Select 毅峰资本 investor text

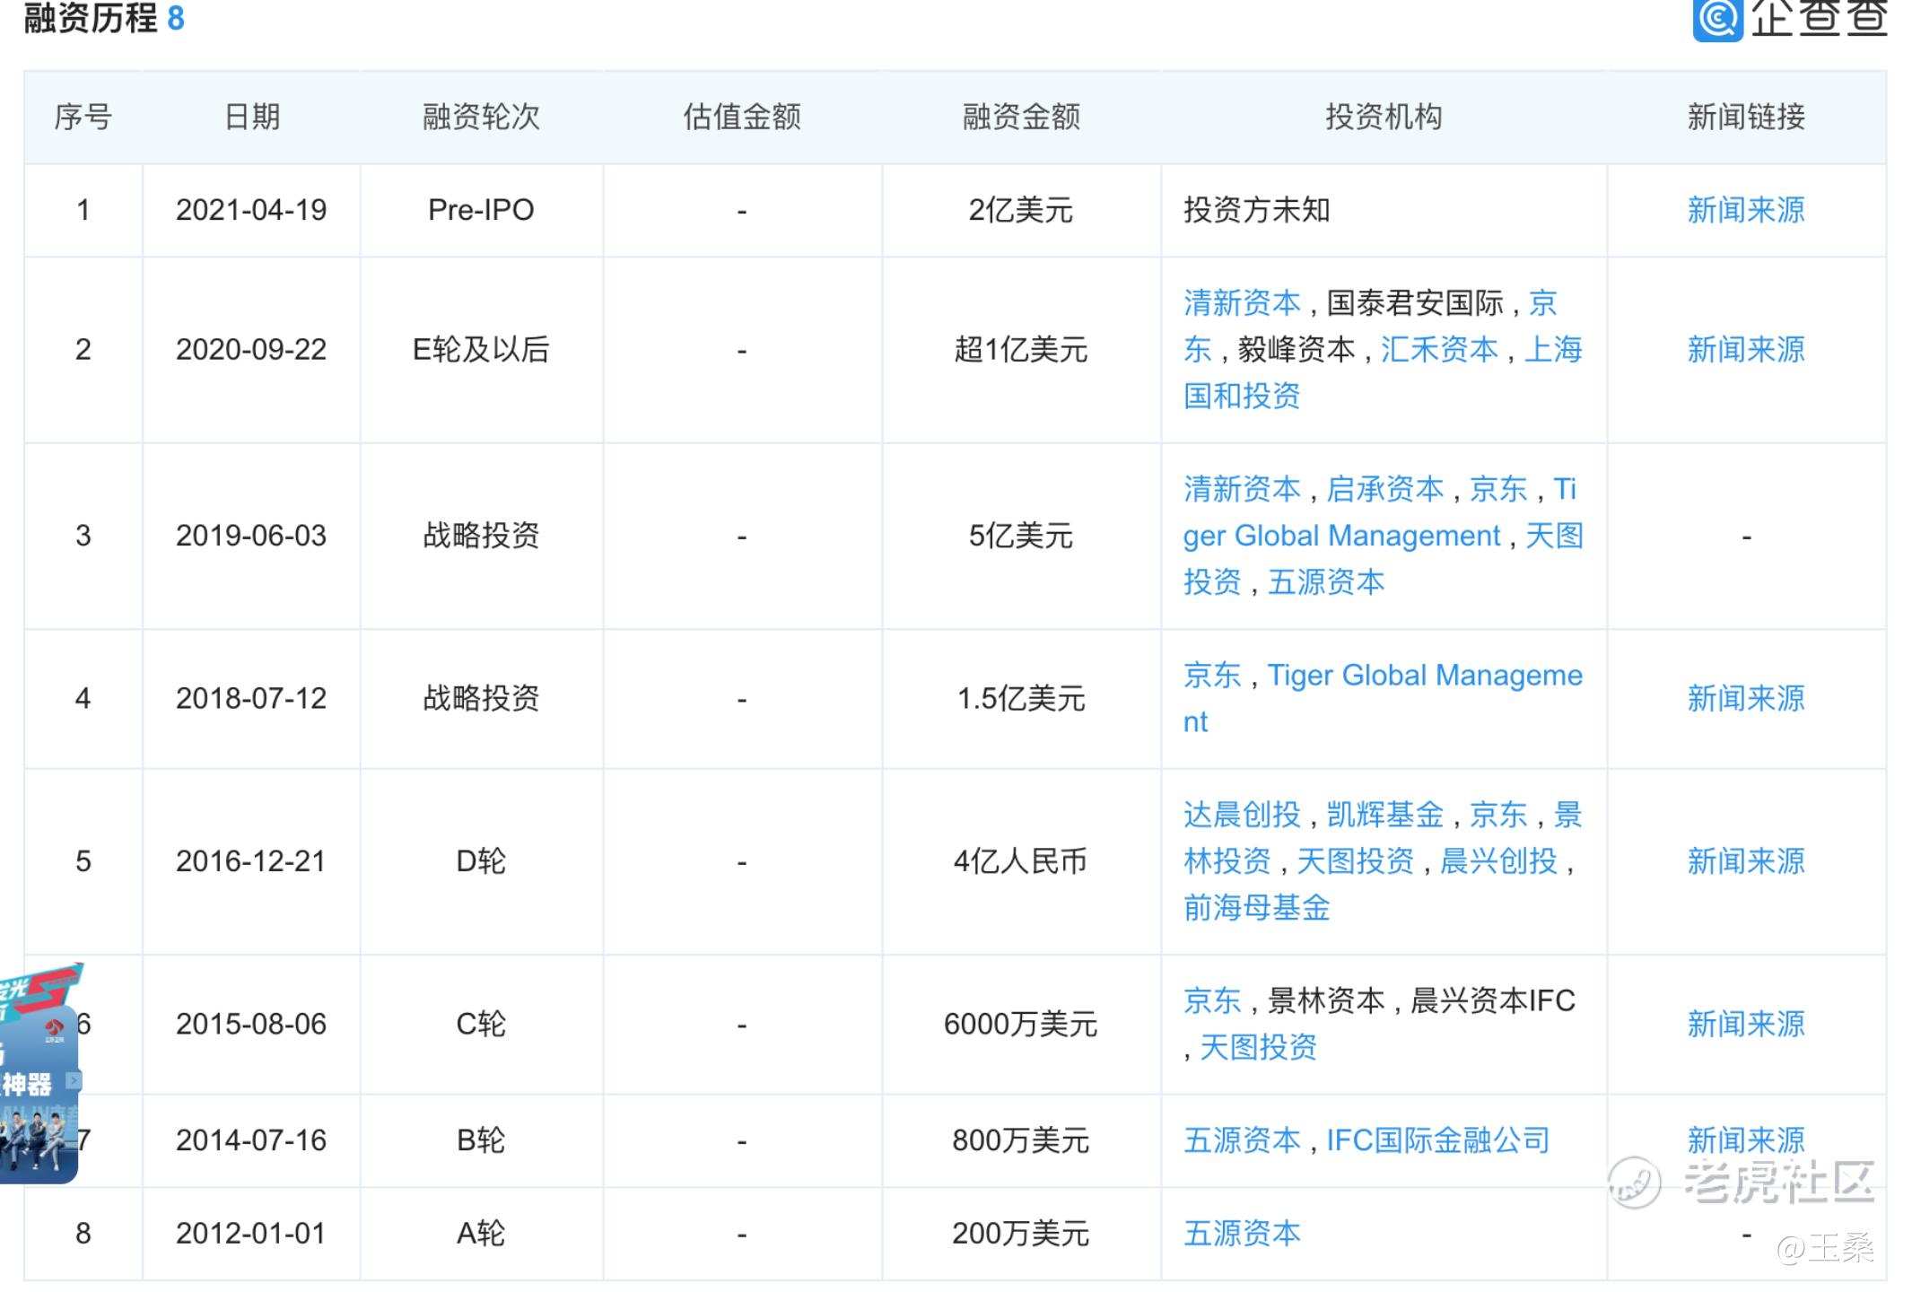coord(1296,349)
